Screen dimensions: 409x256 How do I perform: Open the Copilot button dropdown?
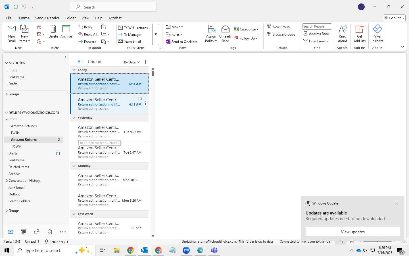coord(394,18)
